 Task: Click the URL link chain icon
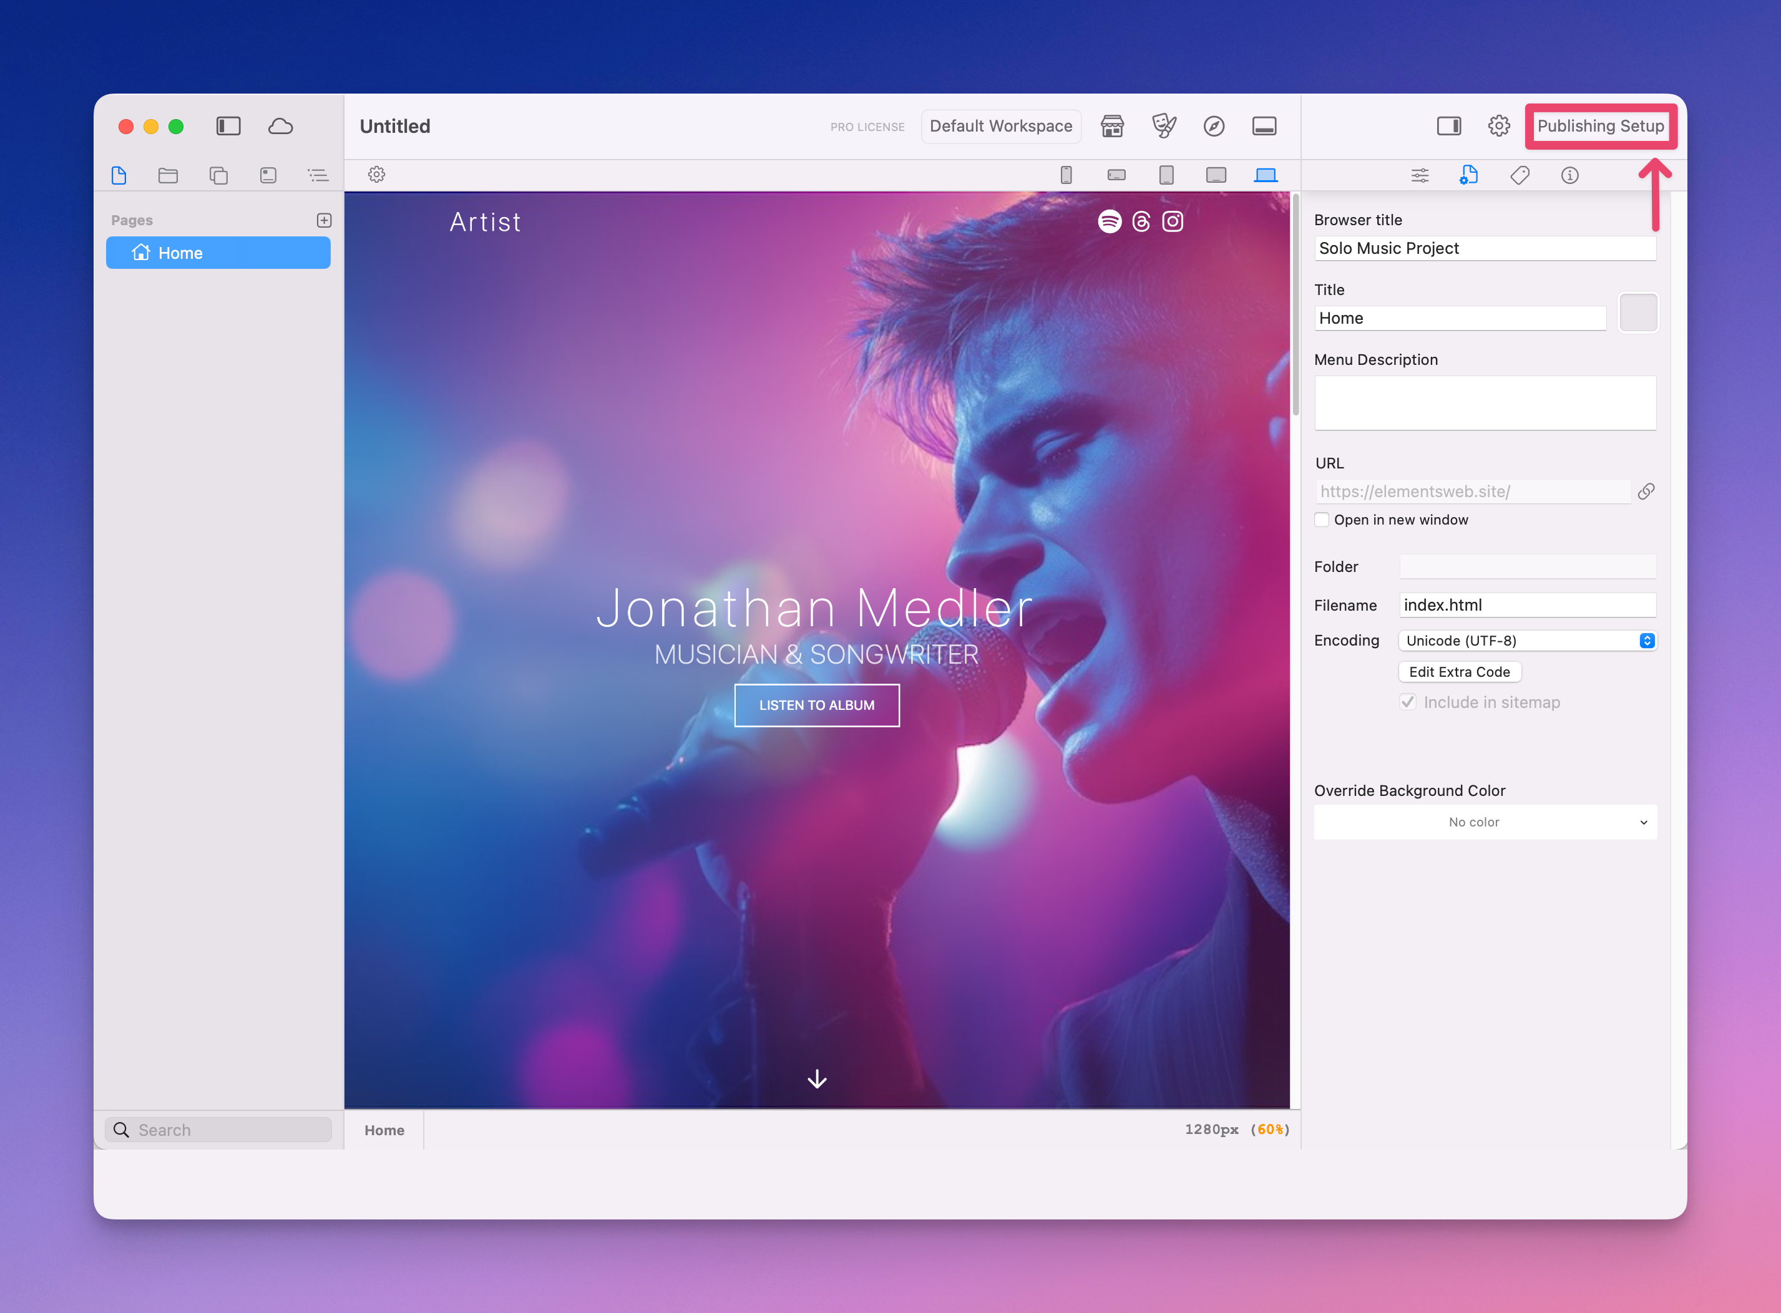click(x=1646, y=491)
